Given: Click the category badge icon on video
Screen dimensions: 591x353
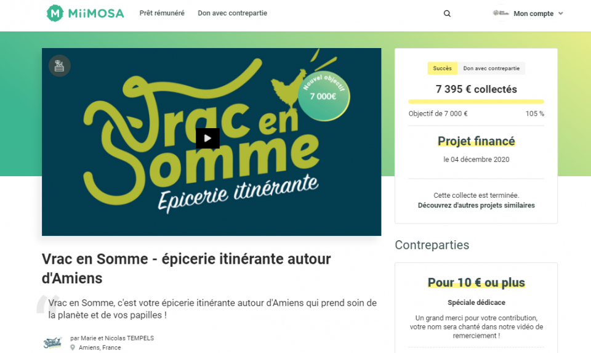Looking at the screenshot, I should [x=60, y=66].
